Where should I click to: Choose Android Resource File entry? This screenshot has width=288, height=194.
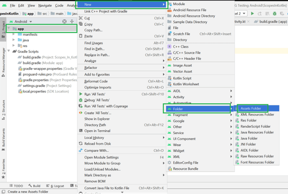(x=201, y=10)
